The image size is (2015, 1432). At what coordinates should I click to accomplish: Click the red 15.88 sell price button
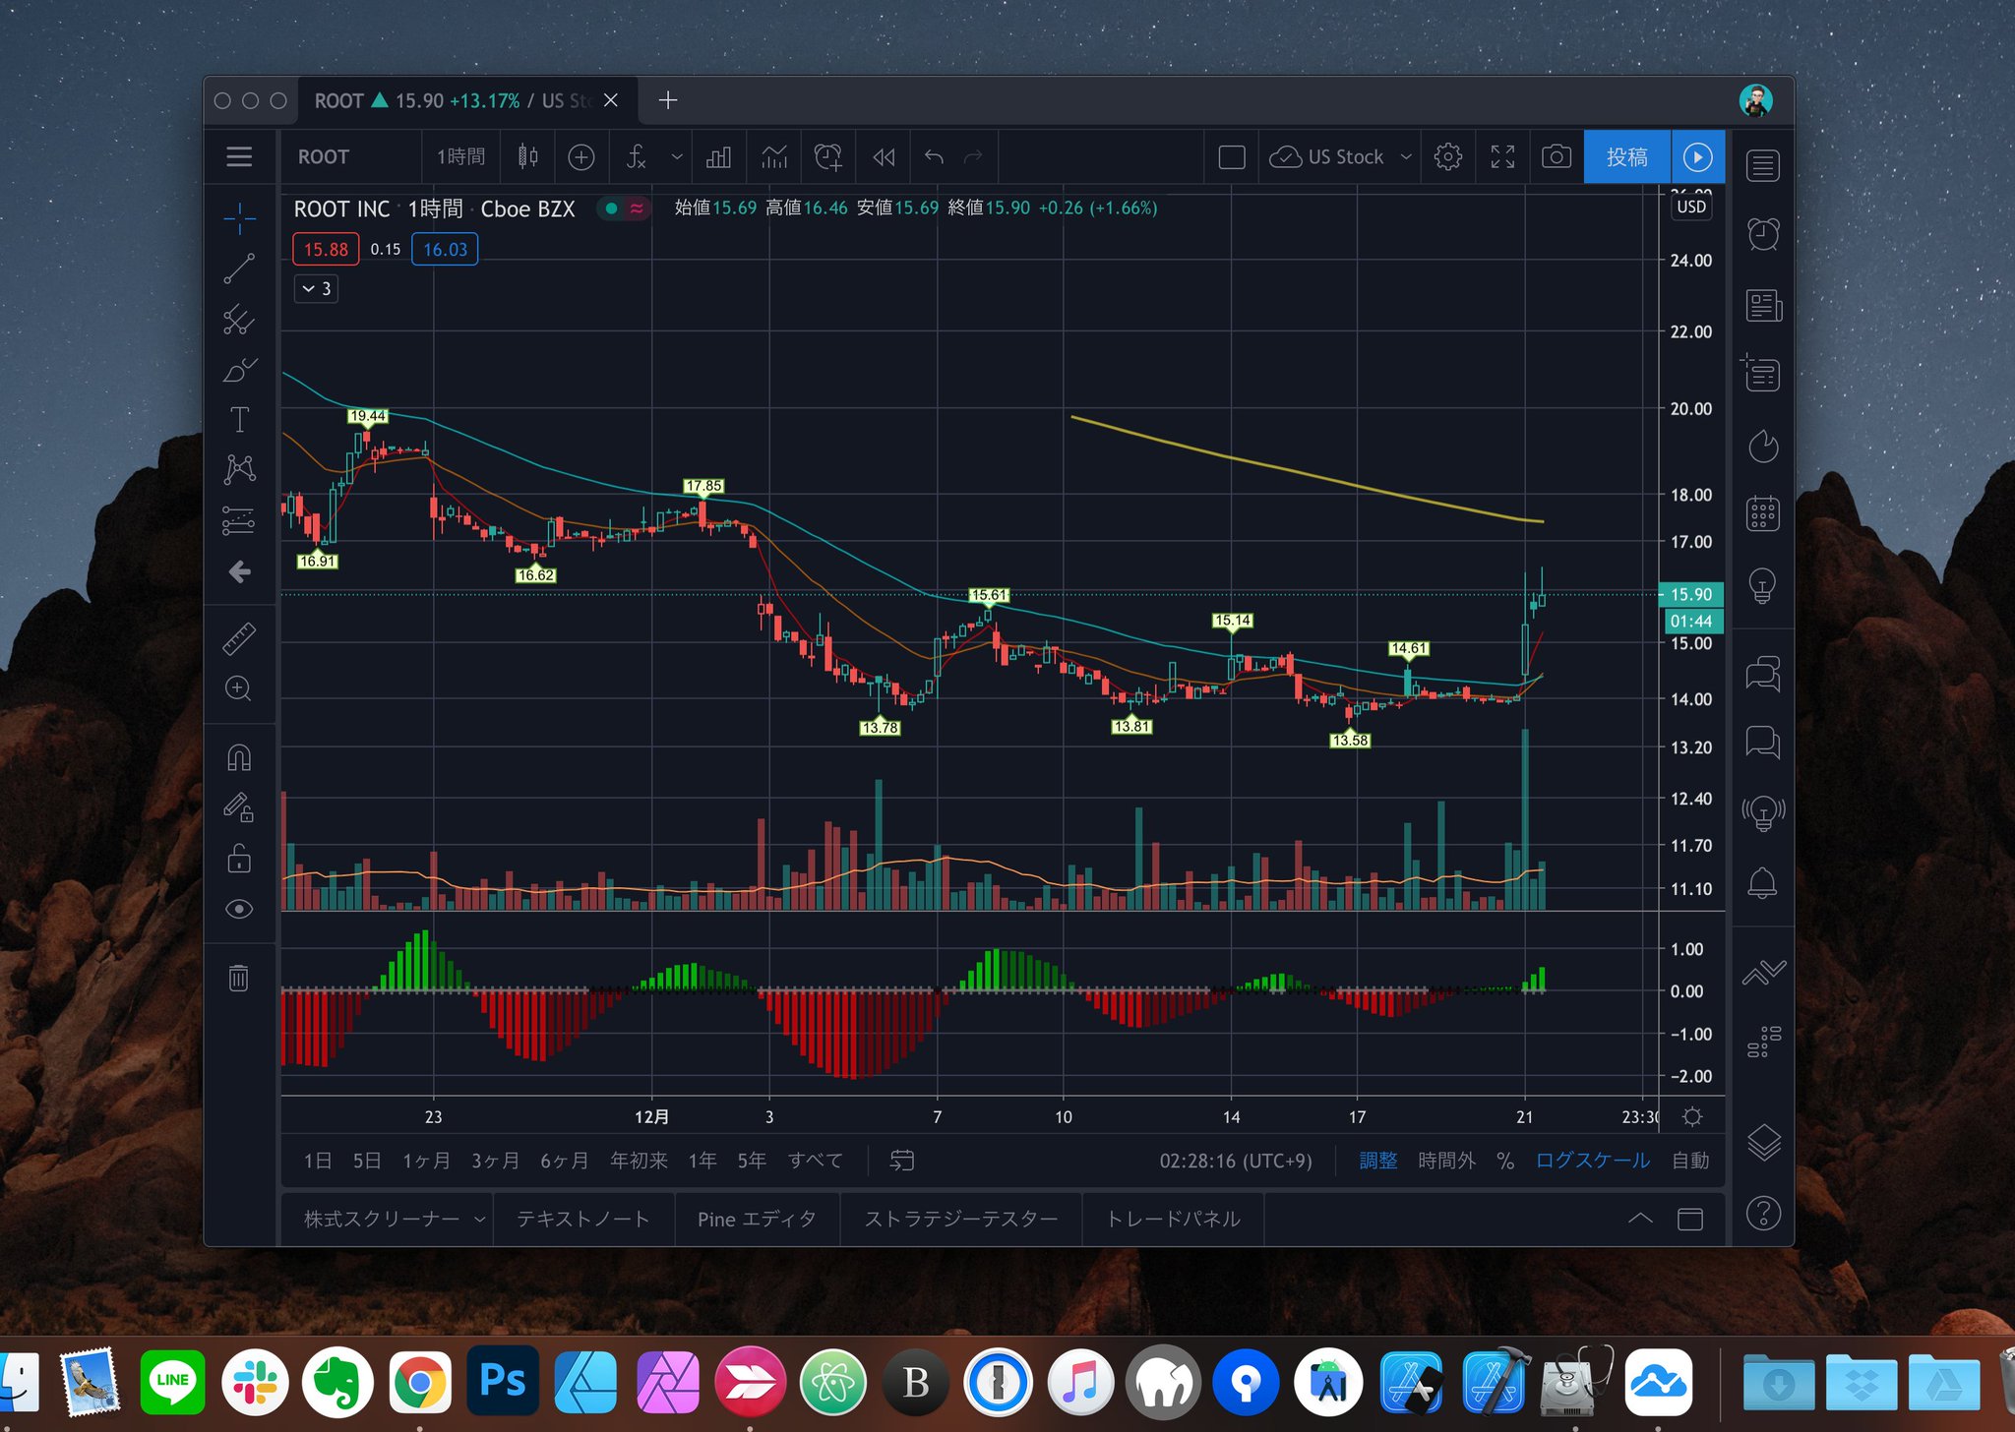tap(326, 250)
